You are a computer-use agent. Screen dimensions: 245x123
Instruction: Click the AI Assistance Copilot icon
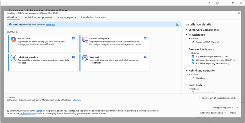tap(13, 40)
